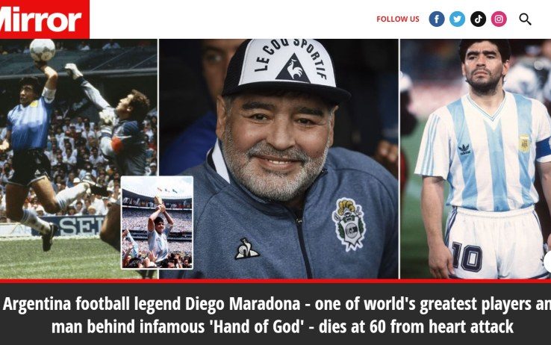Image resolution: width=551 pixels, height=345 pixels.
Task: Click the football above Maradona's raised hand
Action: point(42,50)
